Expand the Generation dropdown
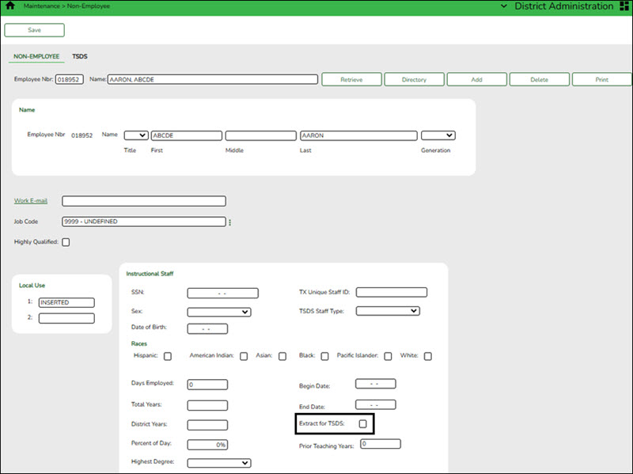The width and height of the screenshot is (633, 474). [438, 135]
